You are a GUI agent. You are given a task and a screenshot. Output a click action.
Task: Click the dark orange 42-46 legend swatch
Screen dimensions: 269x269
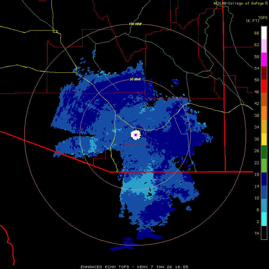point(264,99)
